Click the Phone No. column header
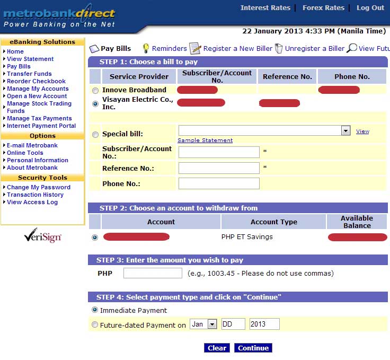 352,77
